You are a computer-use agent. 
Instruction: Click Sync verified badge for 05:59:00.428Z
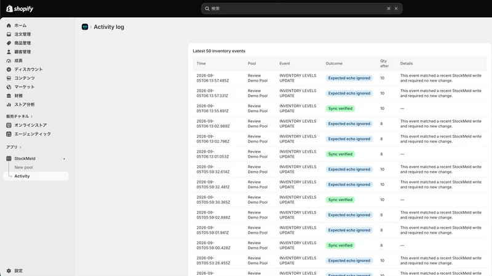[340, 245]
